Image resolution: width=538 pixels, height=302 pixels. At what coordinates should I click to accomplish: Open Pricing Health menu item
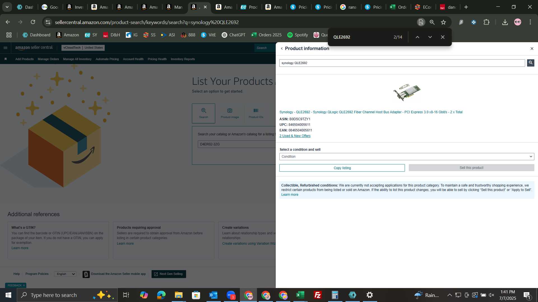[x=157, y=59]
